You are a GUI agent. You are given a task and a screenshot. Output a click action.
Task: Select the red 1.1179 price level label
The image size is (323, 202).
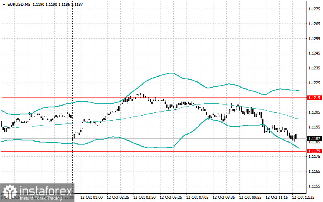coord(314,151)
